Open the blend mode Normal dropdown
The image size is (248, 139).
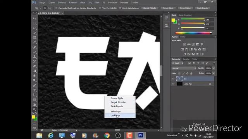[184, 68]
